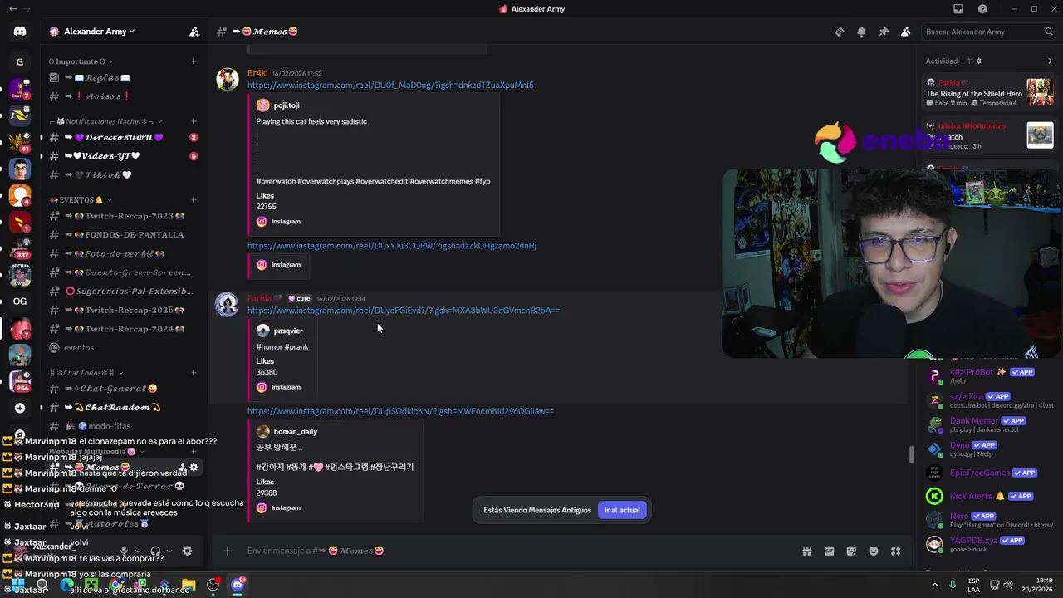
Task: Add a server plus icon
Action: (x=20, y=408)
